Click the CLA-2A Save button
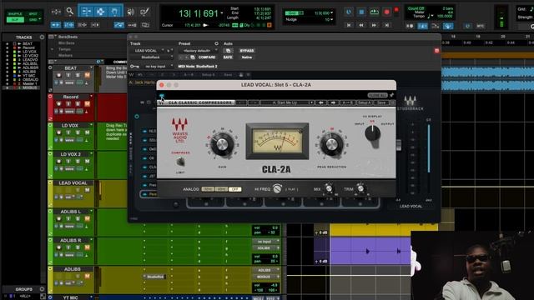Screen dimensions: 534x300 point(381,102)
